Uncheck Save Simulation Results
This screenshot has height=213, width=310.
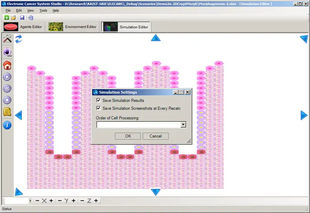pyautogui.click(x=98, y=100)
